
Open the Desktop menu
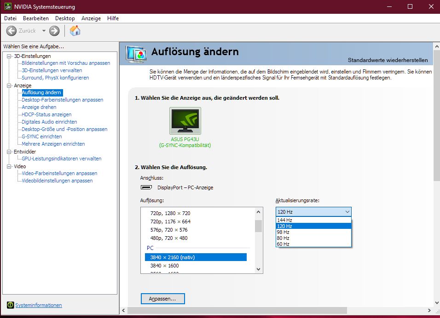point(65,18)
